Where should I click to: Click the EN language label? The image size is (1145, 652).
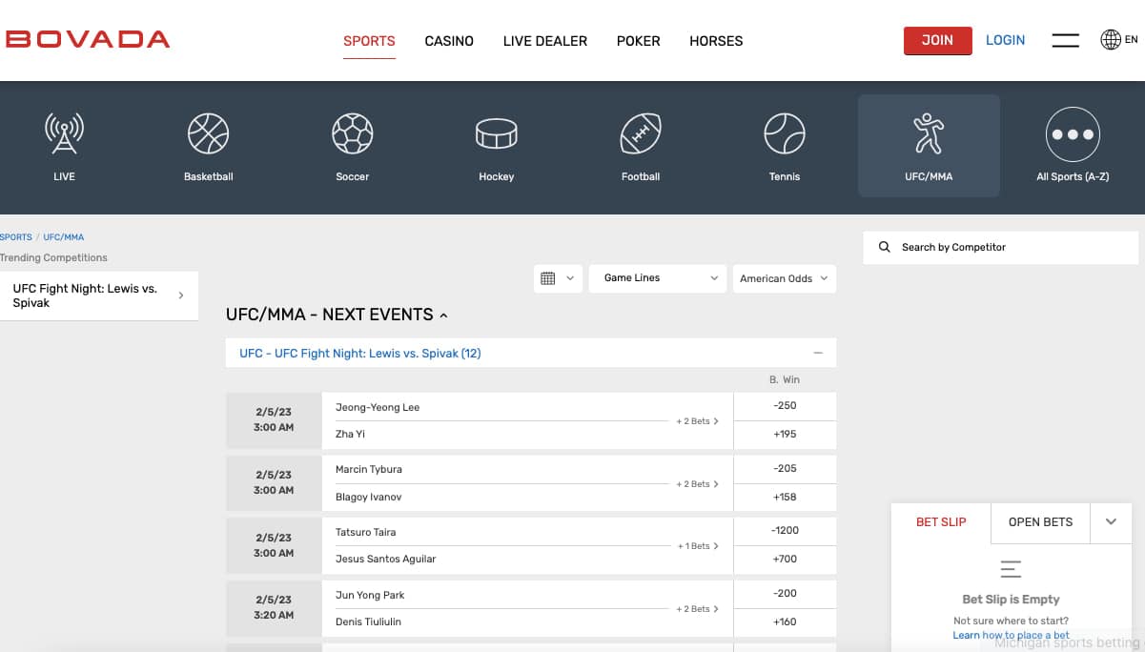(1132, 40)
